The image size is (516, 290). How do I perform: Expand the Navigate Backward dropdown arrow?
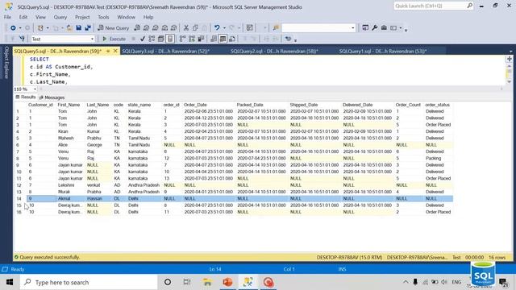[19, 28]
